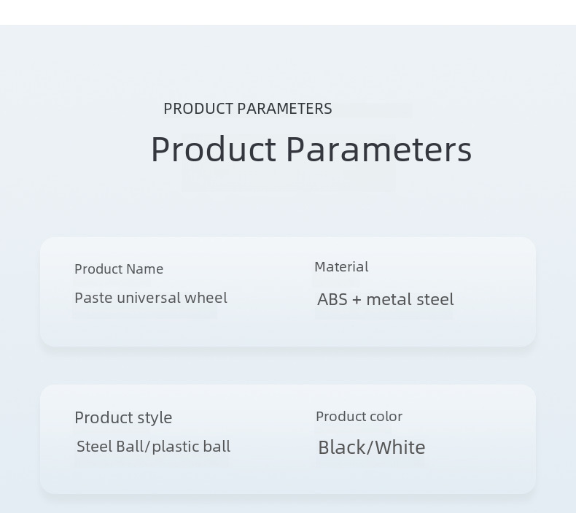Click the word Parameters in large heading
This screenshot has width=576, height=513.
click(378, 150)
